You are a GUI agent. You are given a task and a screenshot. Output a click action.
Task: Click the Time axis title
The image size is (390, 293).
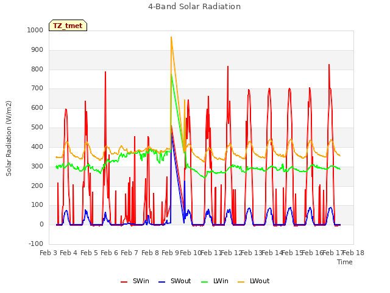(x=344, y=262)
